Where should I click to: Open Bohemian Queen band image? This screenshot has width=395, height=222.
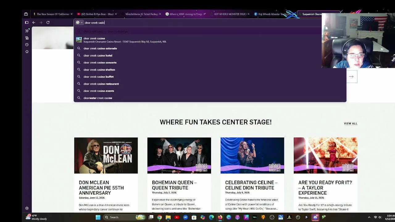tap(179, 155)
